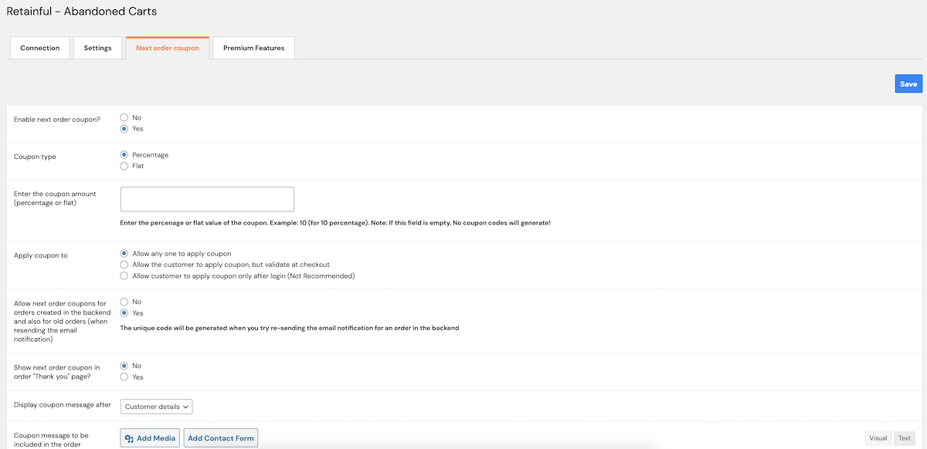Select apply coupon only after login option
Screen dimensions: 927x449
coord(124,275)
